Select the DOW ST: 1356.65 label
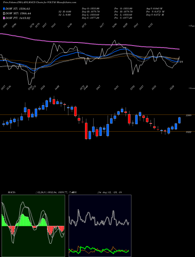Screen dimensions: 195x257 [18, 9]
